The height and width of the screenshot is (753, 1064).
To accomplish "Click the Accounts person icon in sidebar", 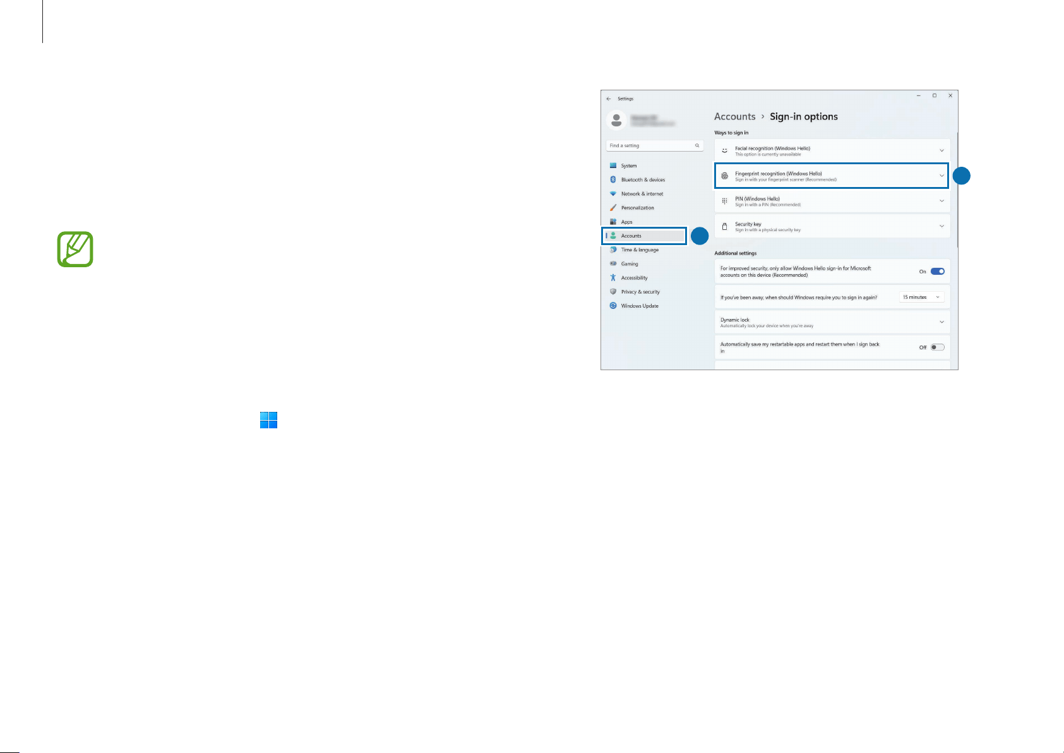I will coord(613,236).
